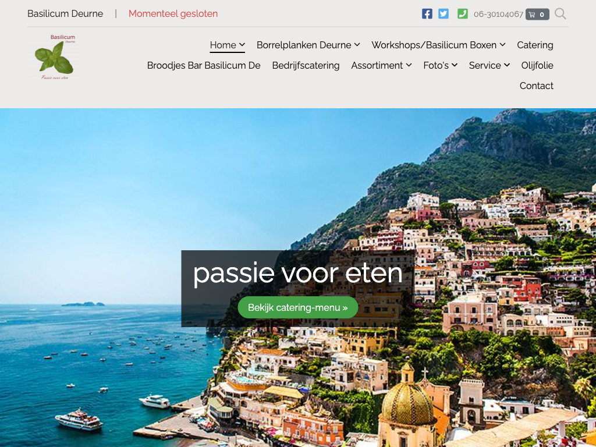Viewport: 596px width, 447px height.
Task: Open Broodjes Bar Basilicum De page
Action: [x=204, y=65]
